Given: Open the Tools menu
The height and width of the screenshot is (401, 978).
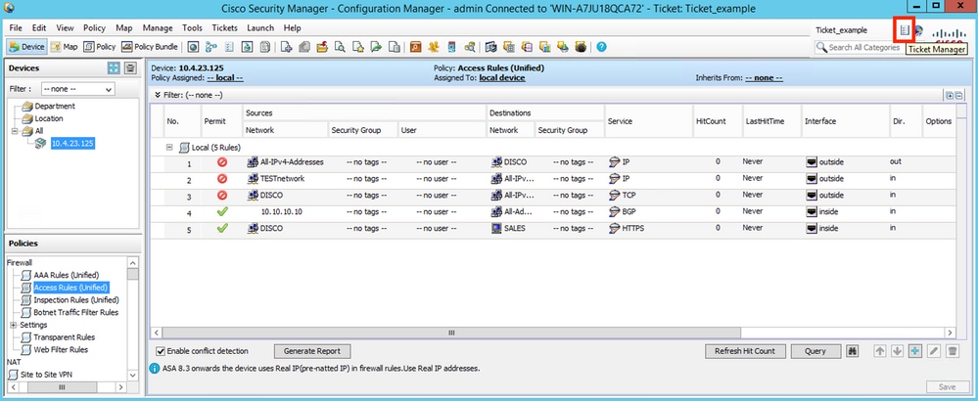Looking at the screenshot, I should coord(192,28).
